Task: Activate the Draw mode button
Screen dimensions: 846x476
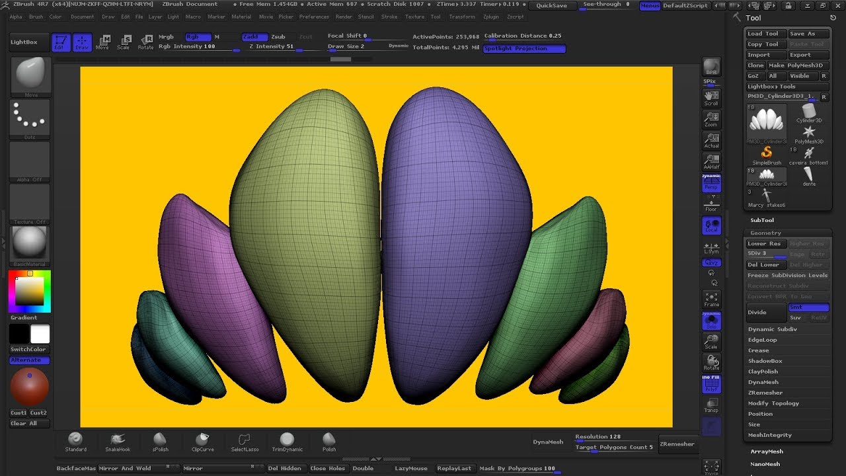Action: point(82,42)
